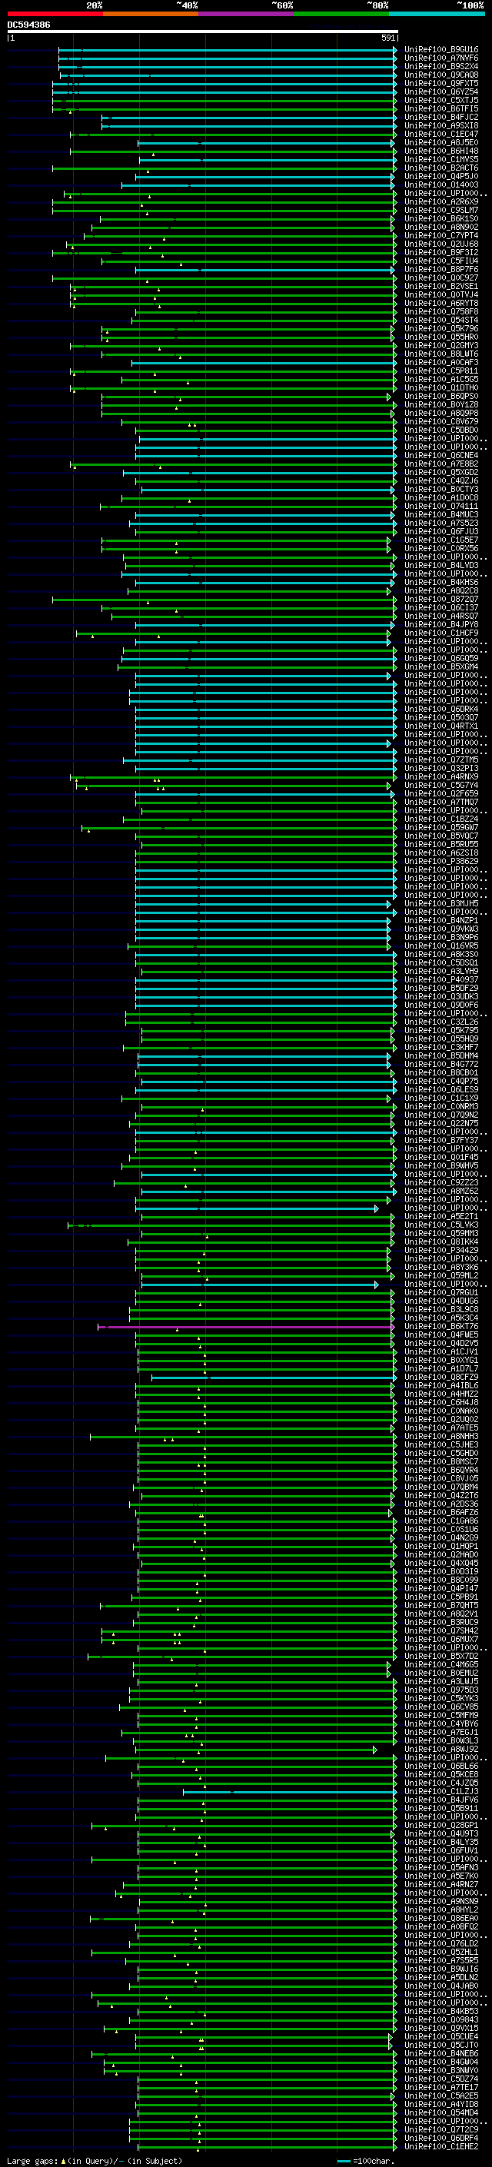Click the UniRef100_Q76LD2 label
Viewport: 492px width, 2167px height.
pyautogui.click(x=440, y=1944)
